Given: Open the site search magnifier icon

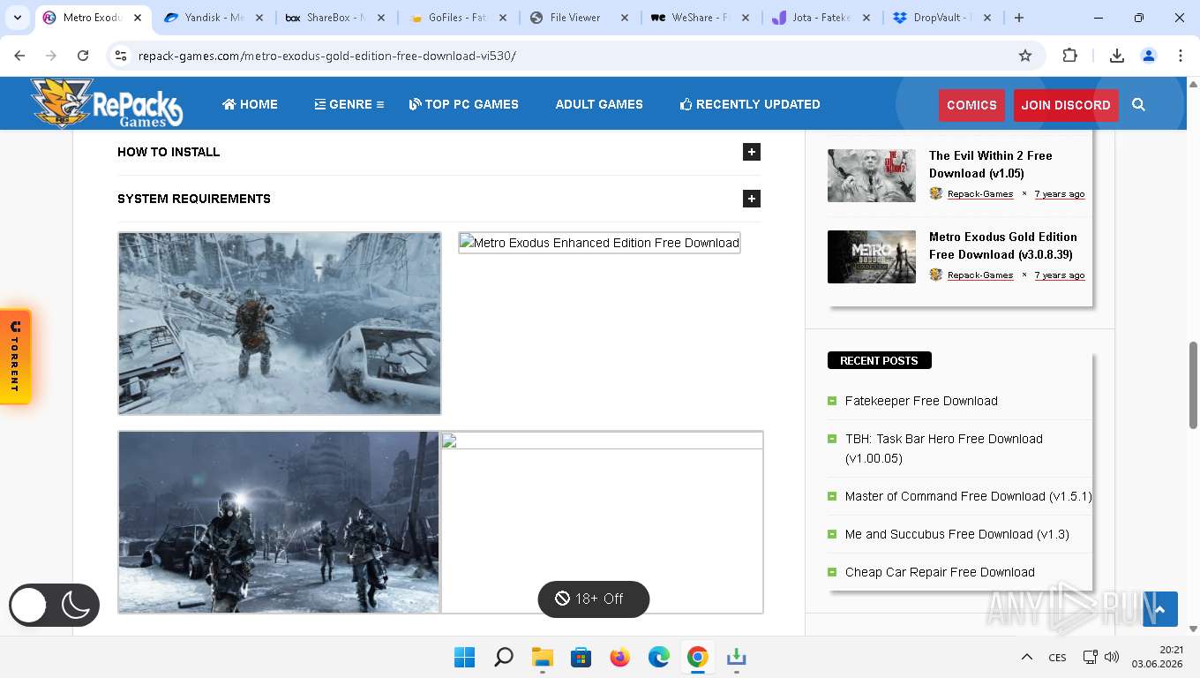Looking at the screenshot, I should 1138,105.
